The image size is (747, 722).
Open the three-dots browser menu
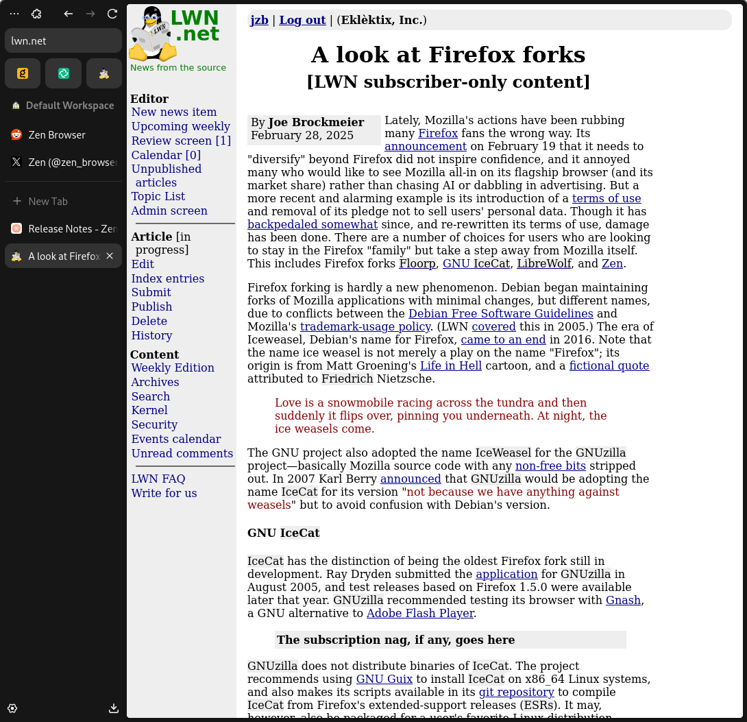click(14, 14)
